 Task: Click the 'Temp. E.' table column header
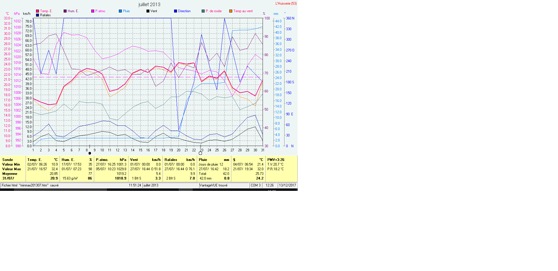point(35,160)
